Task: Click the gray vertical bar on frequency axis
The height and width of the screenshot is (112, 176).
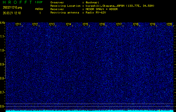Action: (x=5, y=68)
